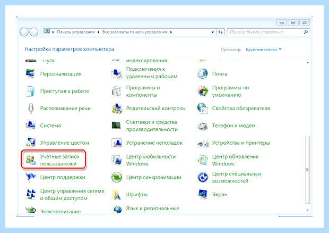The image size is (329, 233).
Task: Click the scrollbar down arrow
Action: click(x=307, y=210)
